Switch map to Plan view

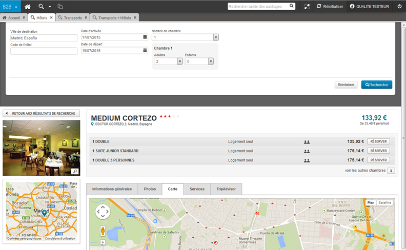pos(371,203)
